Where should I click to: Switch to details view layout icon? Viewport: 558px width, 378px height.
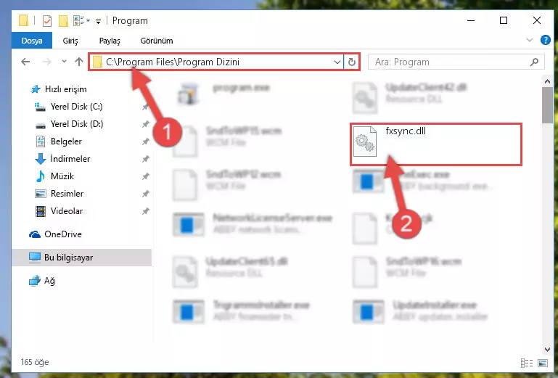526,363
